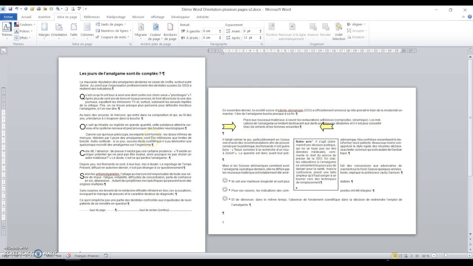Click spelling check icon in Quick Access toolbar

79,9
